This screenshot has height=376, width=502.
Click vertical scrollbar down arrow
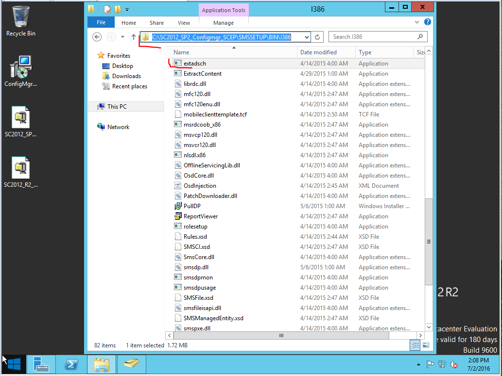coord(429,327)
